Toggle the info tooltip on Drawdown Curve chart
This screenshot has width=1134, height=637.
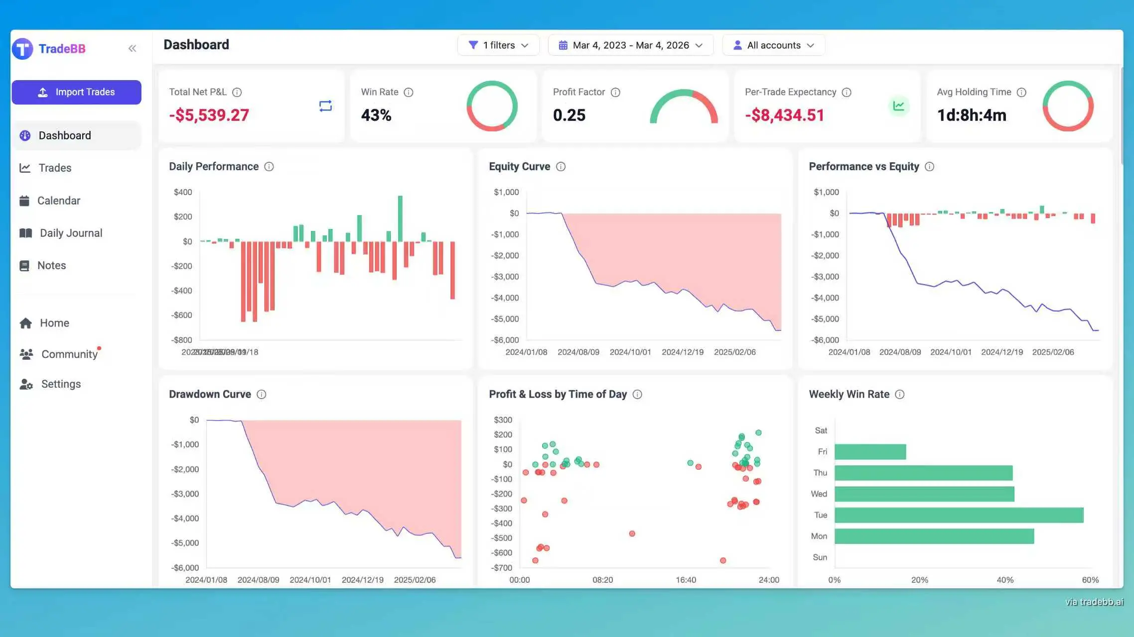(262, 394)
